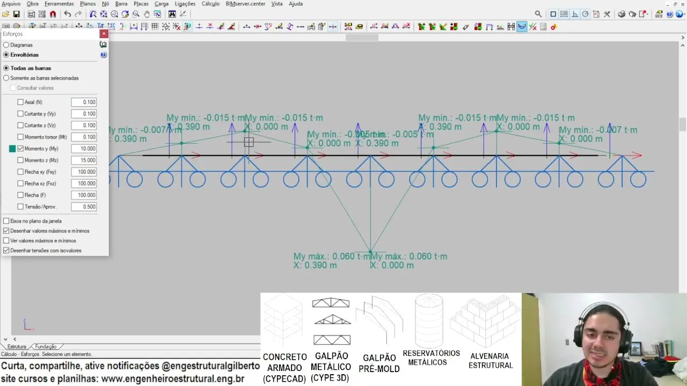
Task: Click the H-shaped frame icon
Action: pos(511,26)
